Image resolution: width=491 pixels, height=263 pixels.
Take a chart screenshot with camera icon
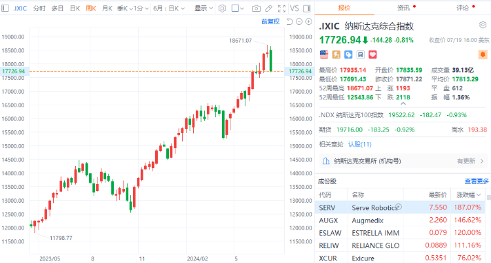pyautogui.click(x=256, y=9)
